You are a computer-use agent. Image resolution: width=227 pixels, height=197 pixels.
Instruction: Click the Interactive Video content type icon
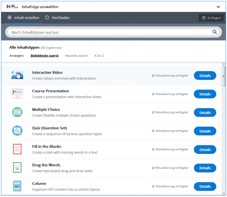(x=17, y=75)
